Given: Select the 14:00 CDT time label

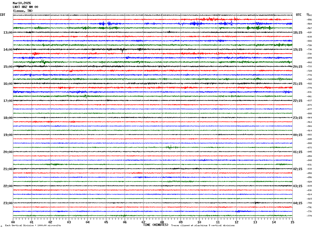Looking at the screenshot, I should [x=8, y=50].
